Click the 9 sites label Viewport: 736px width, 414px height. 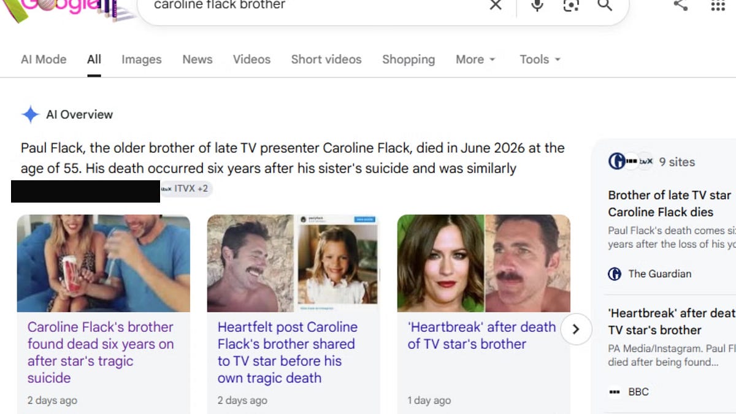click(x=677, y=162)
